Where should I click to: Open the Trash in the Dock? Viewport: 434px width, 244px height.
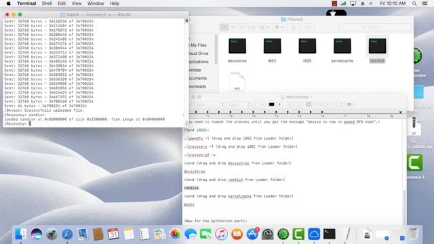click(x=413, y=234)
